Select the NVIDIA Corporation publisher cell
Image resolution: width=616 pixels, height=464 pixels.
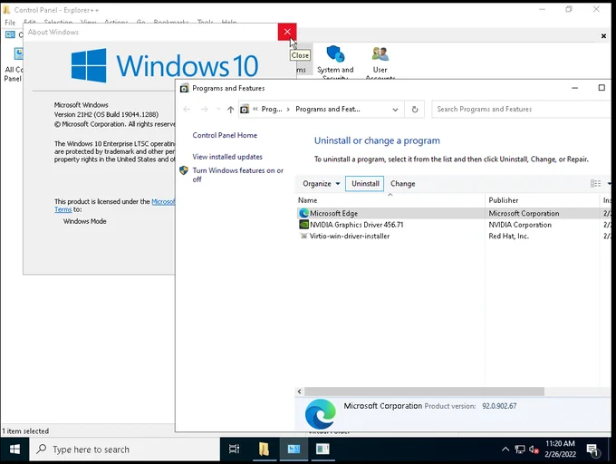click(x=520, y=225)
